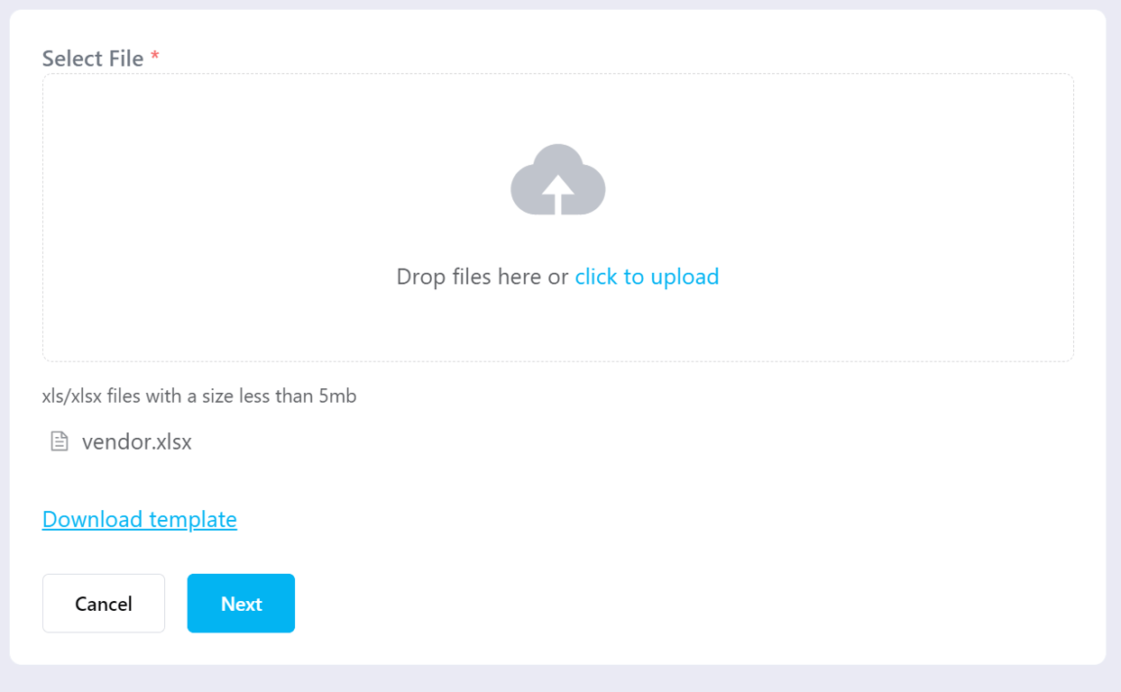Click the xls/xlsx size limit hint text
This screenshot has height=692, width=1121.
(x=199, y=396)
